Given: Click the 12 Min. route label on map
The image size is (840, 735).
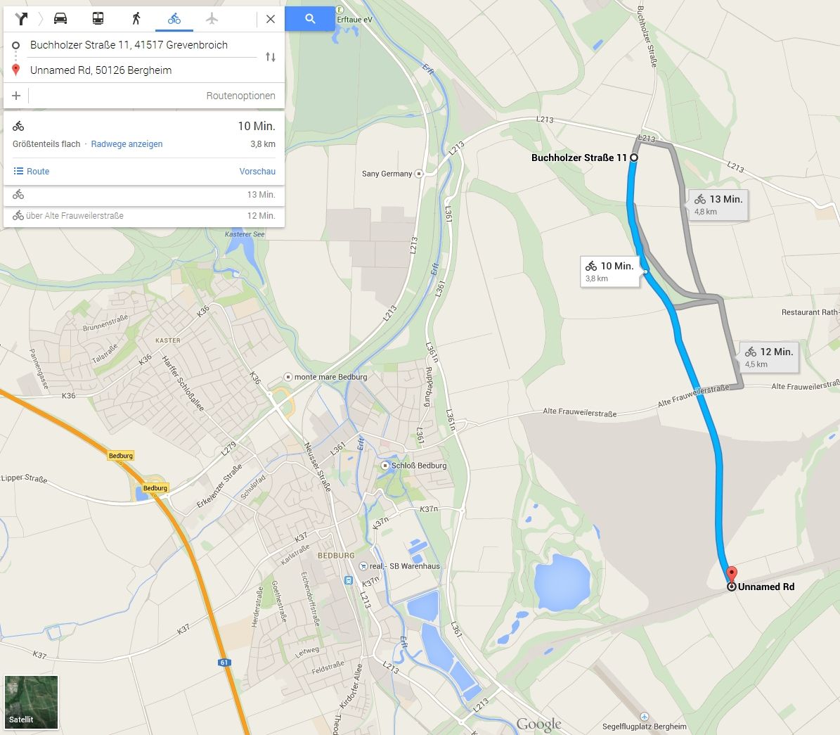Looking at the screenshot, I should (x=769, y=357).
